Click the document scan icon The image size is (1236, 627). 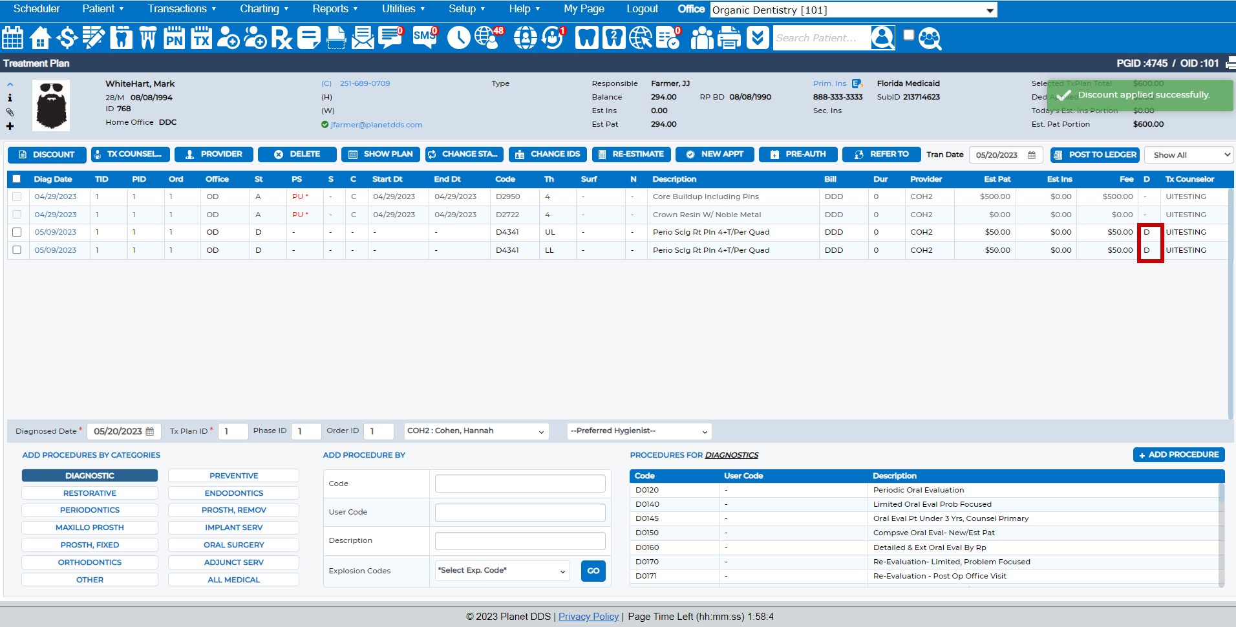pyautogui.click(x=336, y=37)
